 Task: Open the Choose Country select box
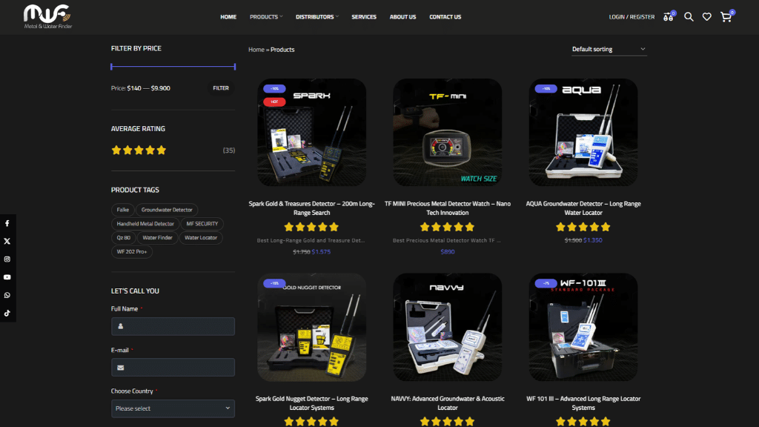(x=173, y=408)
